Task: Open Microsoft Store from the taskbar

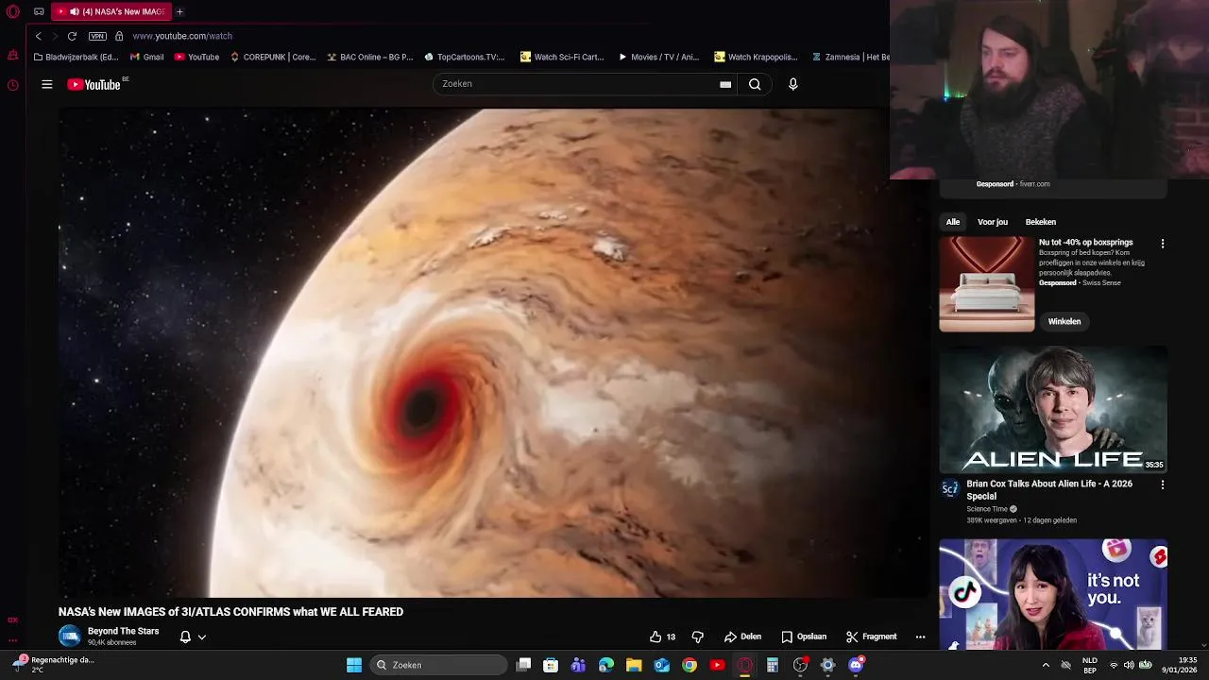Action: pyautogui.click(x=551, y=665)
